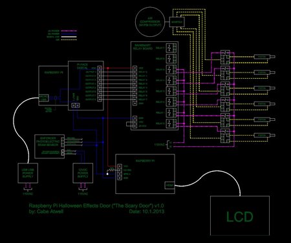
Task: Select the micro USB port on Raspberry Pi
Action: pyautogui.click(x=44, y=98)
